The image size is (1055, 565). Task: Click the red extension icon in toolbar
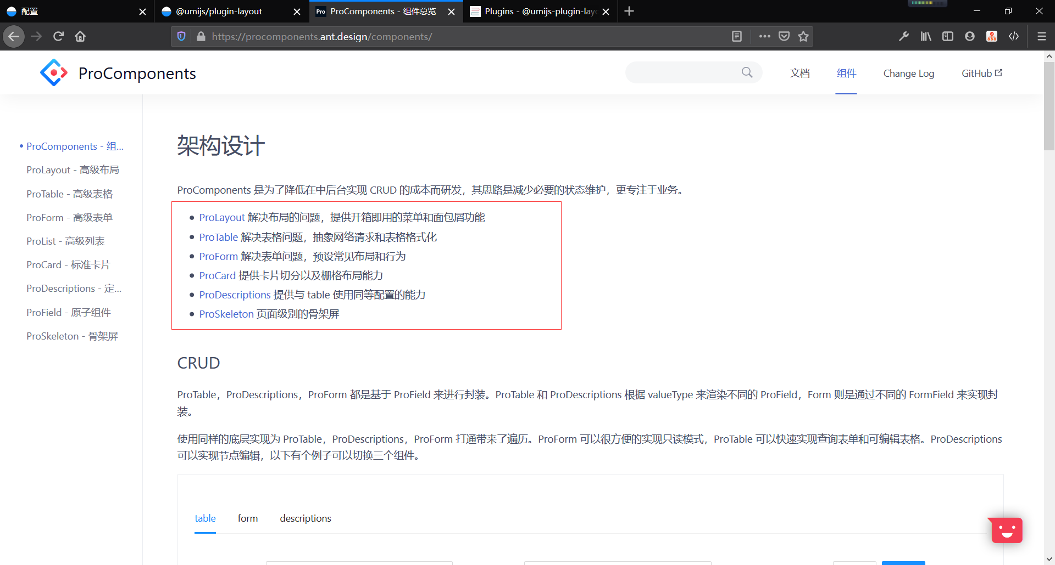tap(992, 37)
